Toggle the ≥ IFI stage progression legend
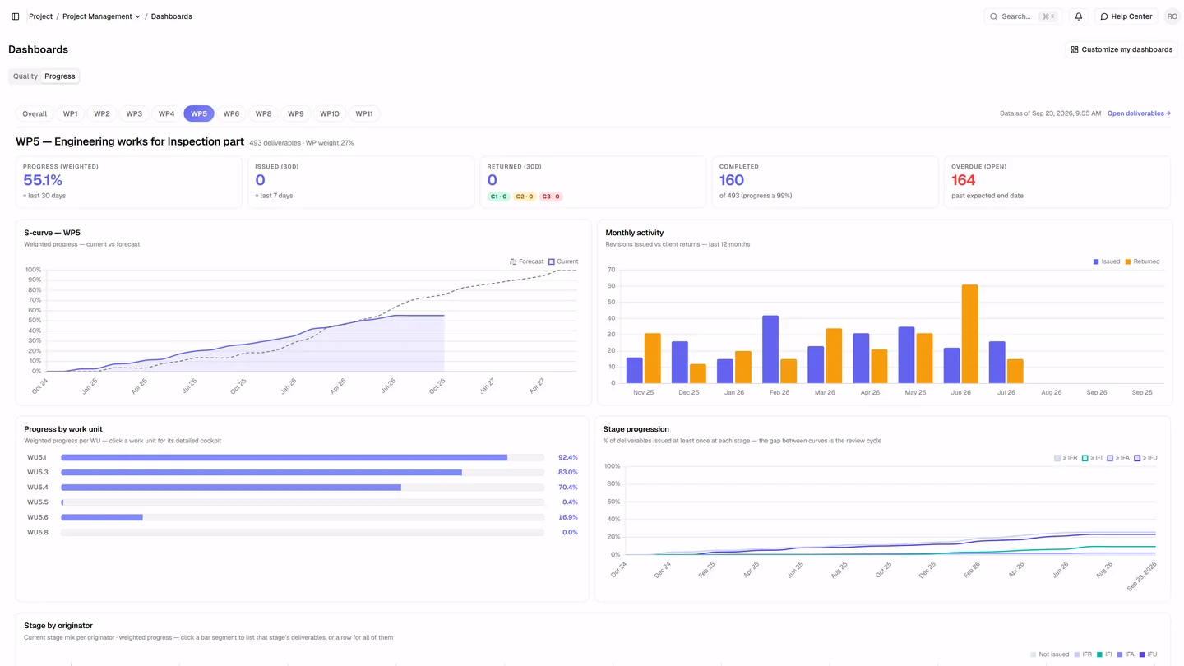The width and height of the screenshot is (1184, 666). tap(1092, 458)
